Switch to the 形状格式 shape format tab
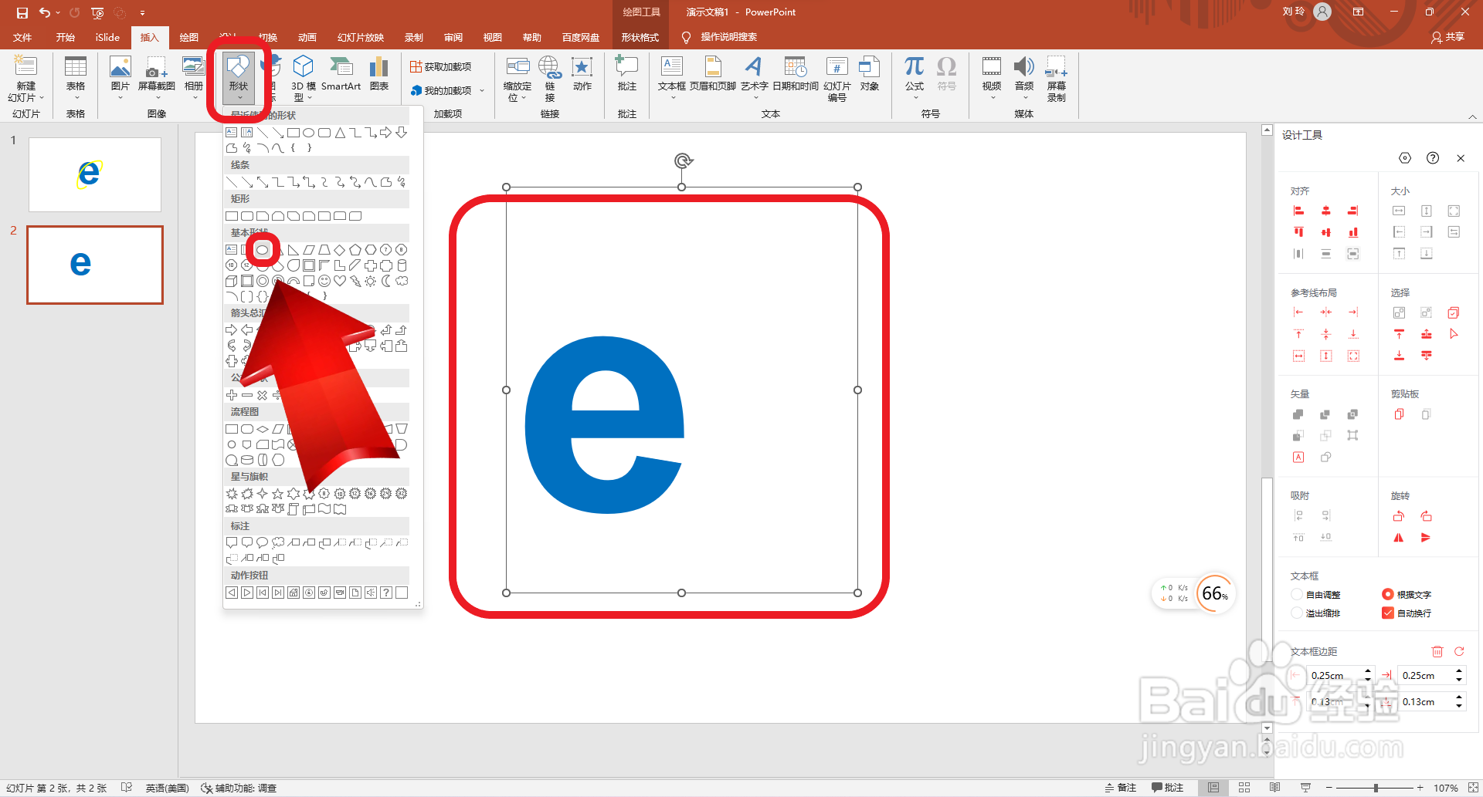1483x797 pixels. pyautogui.click(x=640, y=37)
